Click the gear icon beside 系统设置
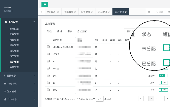This screenshot has height=107, width=170. click(x=6, y=22)
